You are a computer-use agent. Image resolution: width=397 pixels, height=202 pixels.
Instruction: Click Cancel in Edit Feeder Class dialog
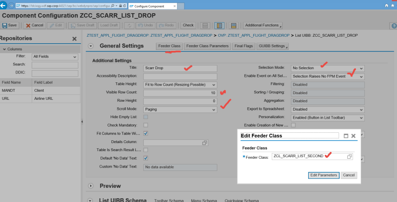[x=349, y=175]
